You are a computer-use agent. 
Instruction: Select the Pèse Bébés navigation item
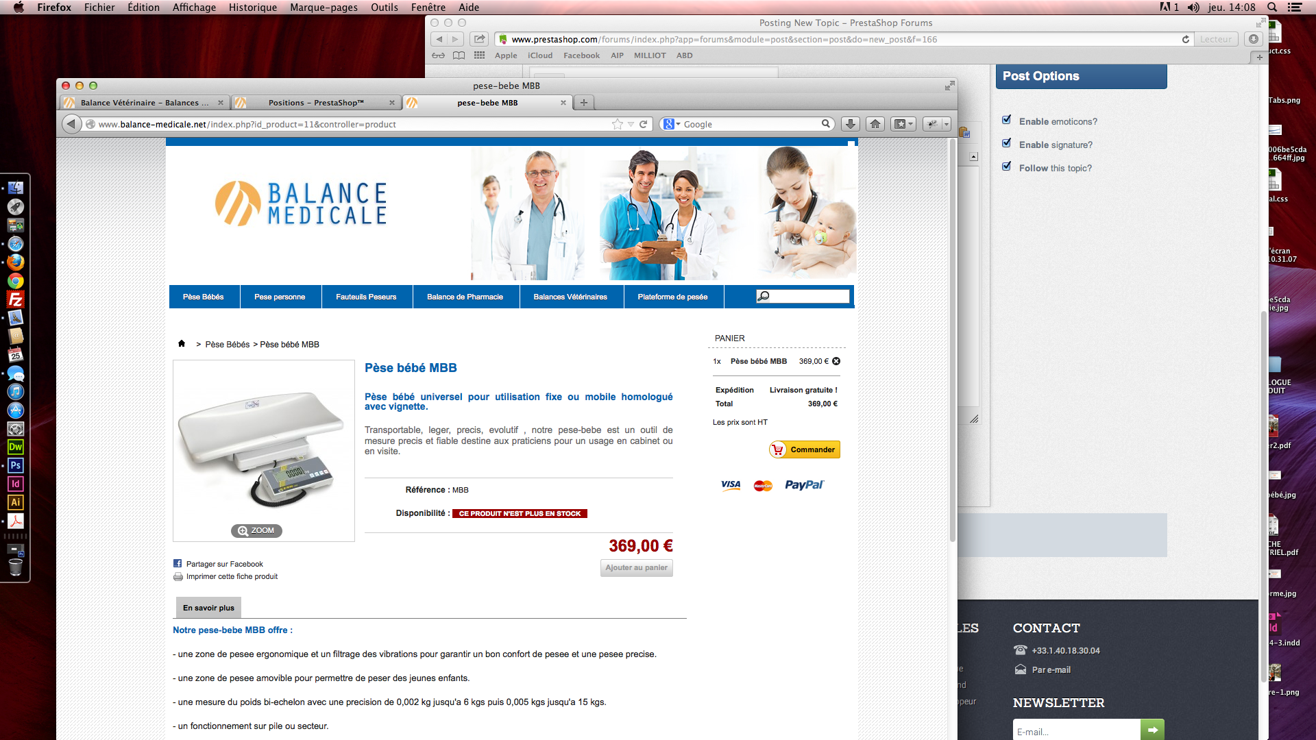(x=204, y=297)
